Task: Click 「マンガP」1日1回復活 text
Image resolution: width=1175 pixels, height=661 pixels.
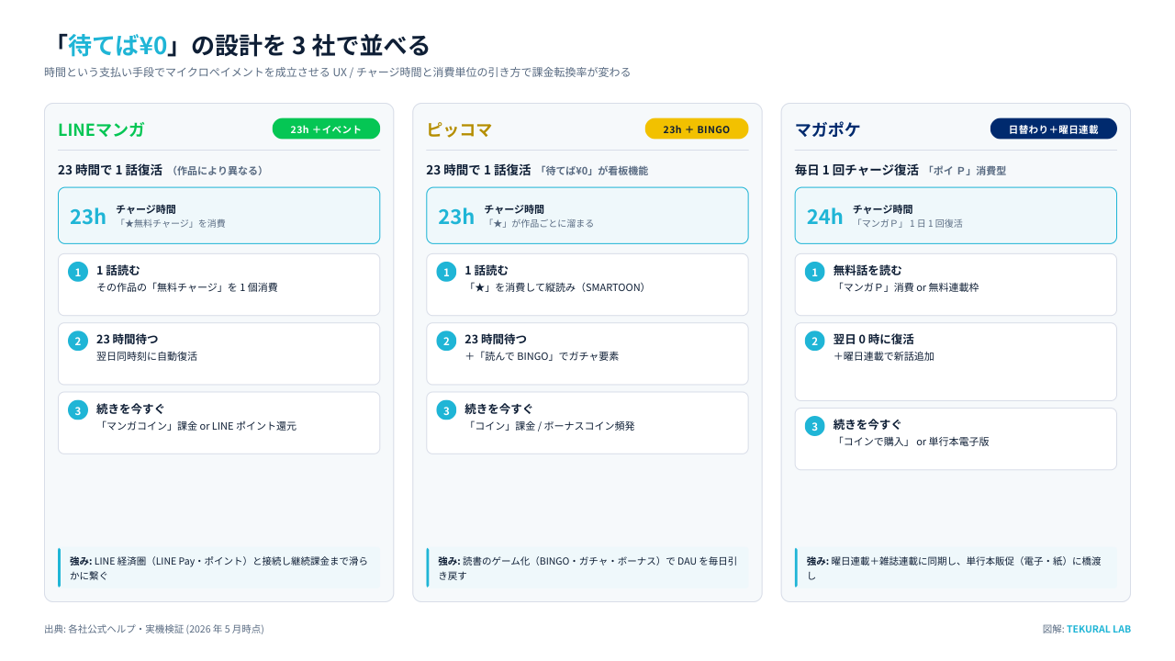Action: click(908, 223)
